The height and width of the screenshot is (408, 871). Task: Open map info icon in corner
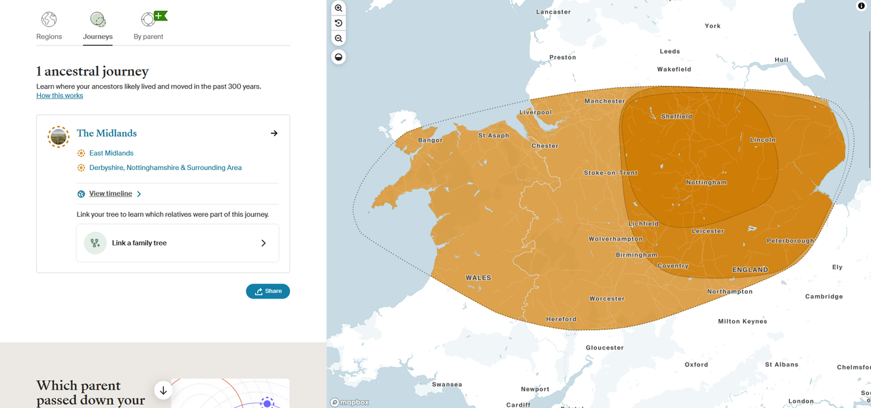[x=861, y=6]
